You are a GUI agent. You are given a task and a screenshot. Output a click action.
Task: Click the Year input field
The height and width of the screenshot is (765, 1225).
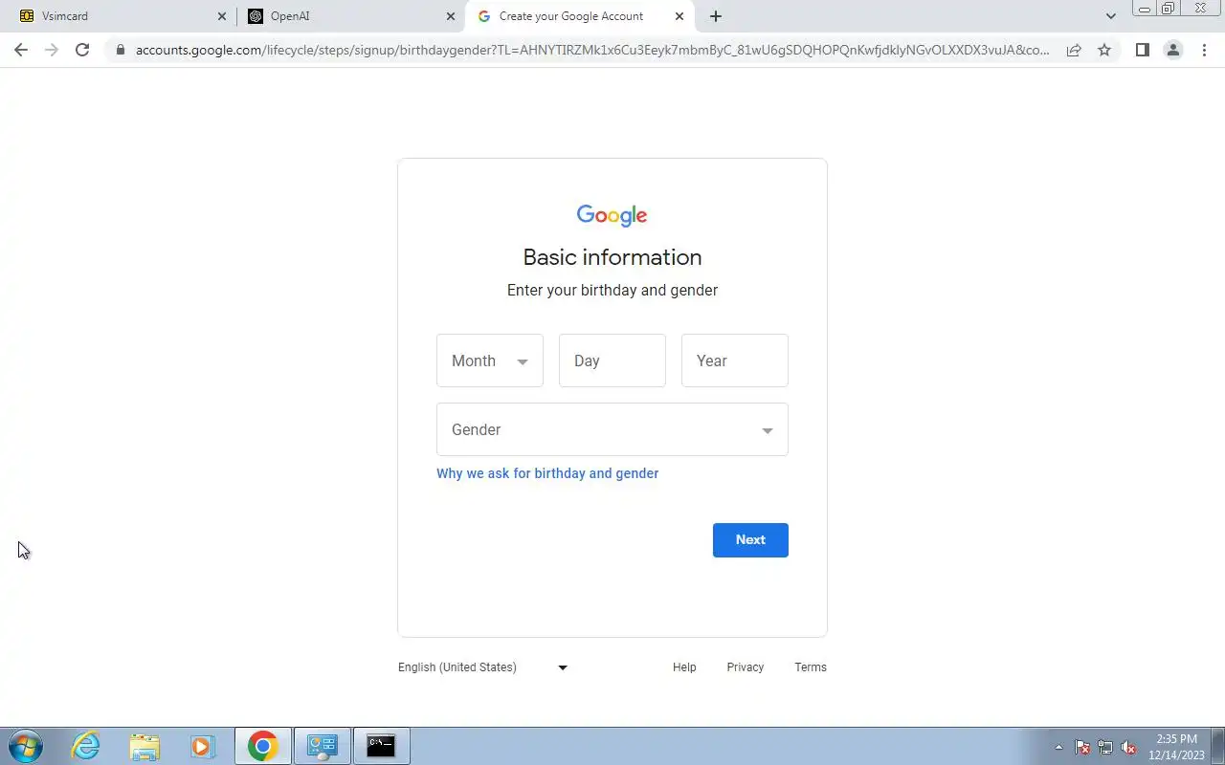click(735, 361)
